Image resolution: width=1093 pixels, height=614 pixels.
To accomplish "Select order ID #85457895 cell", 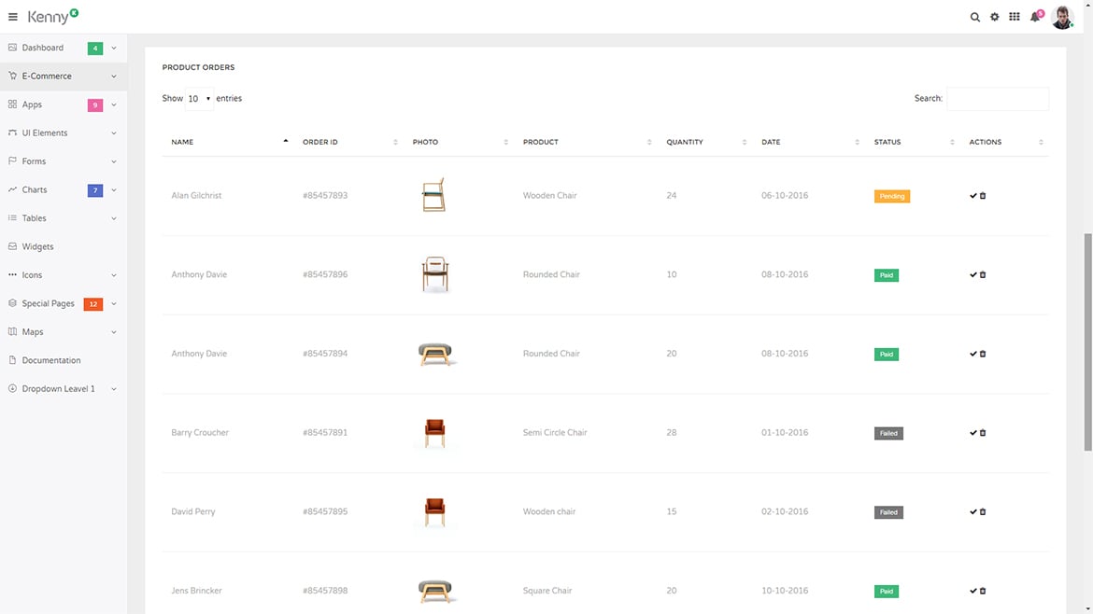I will pyautogui.click(x=325, y=511).
